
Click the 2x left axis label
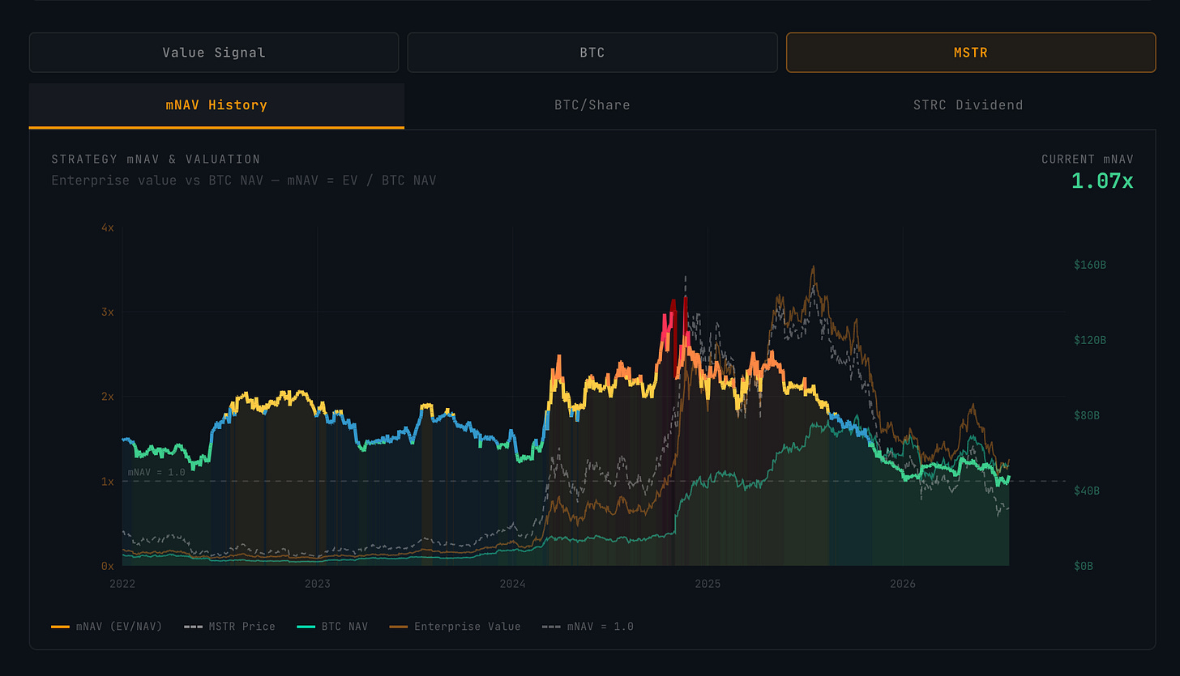pos(107,397)
